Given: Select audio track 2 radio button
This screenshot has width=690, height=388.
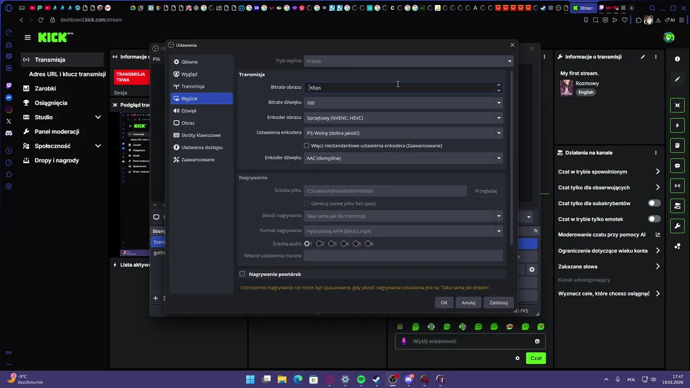Looking at the screenshot, I should pyautogui.click(x=319, y=244).
